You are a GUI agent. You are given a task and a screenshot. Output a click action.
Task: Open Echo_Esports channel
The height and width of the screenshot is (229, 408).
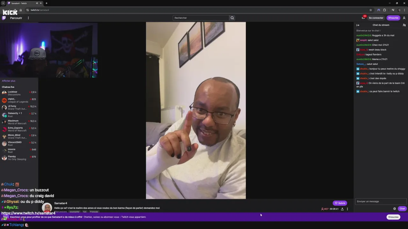pos(19,129)
